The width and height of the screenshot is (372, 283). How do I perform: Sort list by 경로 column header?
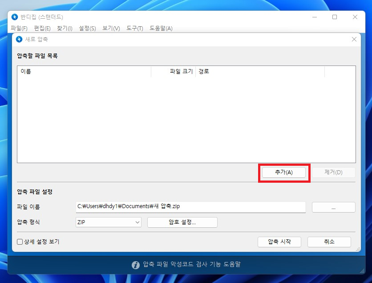[260, 71]
